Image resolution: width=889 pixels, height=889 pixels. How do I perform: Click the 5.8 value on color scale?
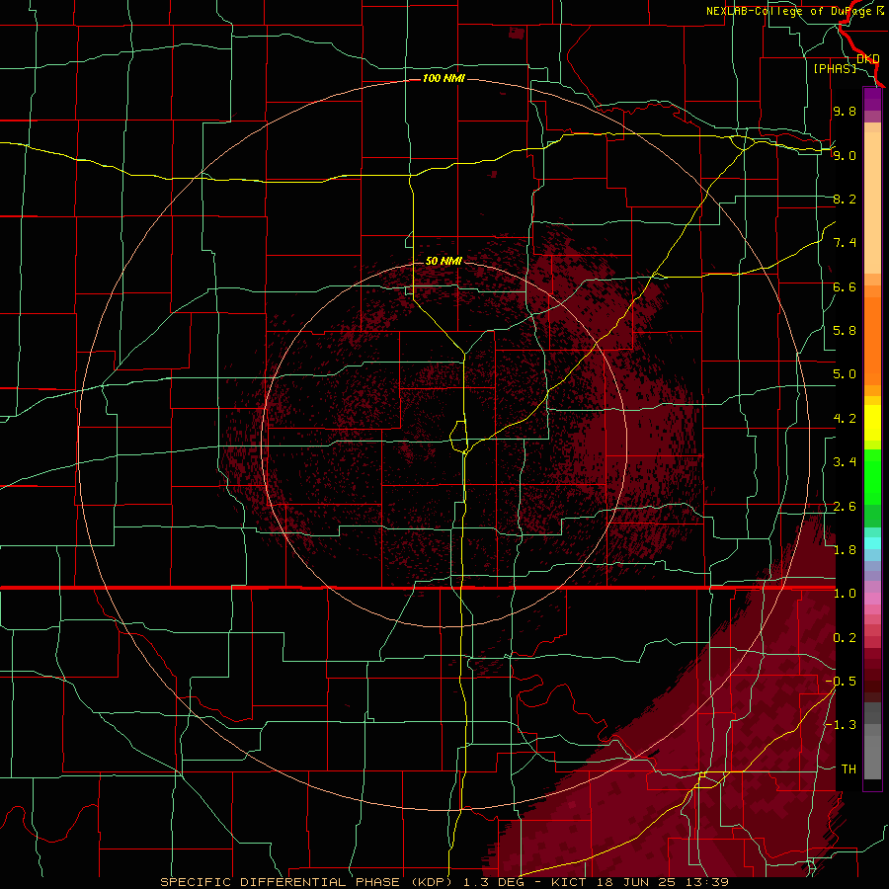point(845,331)
